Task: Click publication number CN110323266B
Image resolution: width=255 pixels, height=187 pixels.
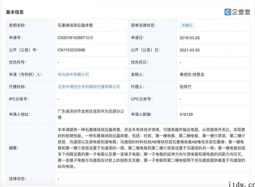Action: [71, 50]
